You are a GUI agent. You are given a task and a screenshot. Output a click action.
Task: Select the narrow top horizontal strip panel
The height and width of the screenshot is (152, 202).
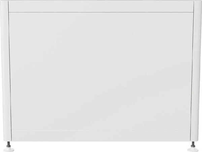(101, 6)
